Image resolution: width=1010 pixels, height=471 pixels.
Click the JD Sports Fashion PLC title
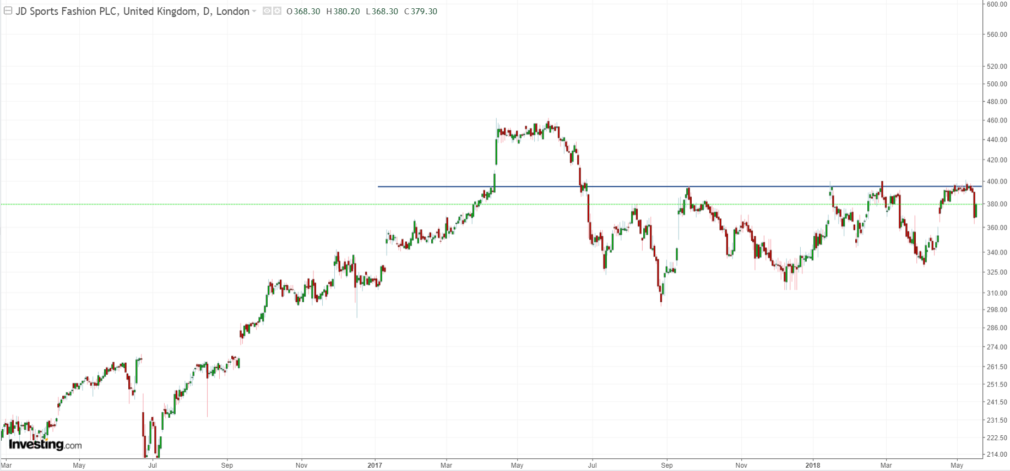point(66,12)
